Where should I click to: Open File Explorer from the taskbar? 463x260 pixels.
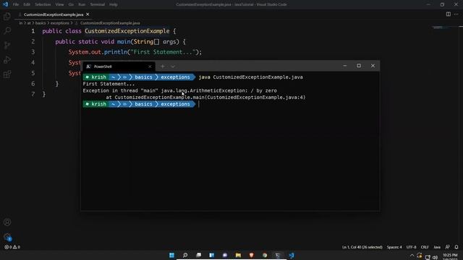238,255
